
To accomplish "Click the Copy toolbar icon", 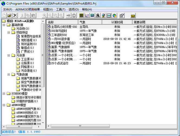I will [28, 15].
